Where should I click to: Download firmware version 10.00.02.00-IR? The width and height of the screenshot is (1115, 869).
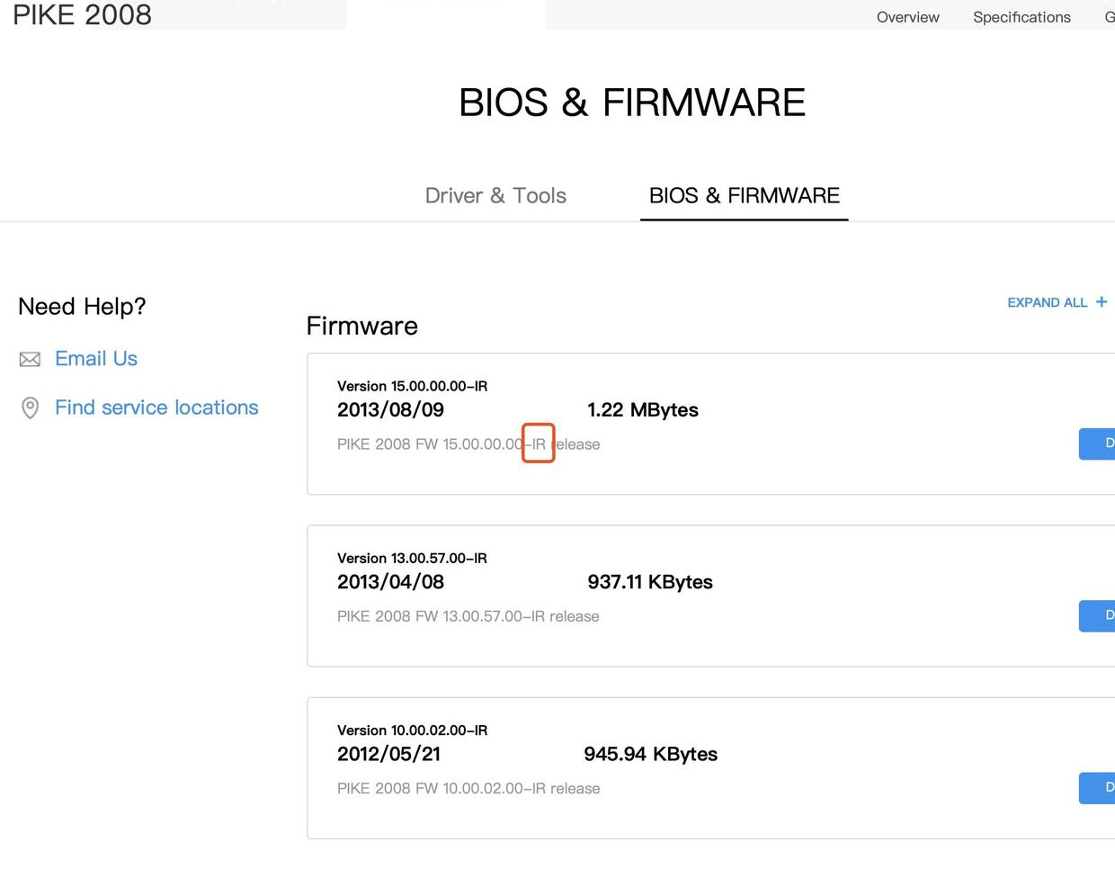pyautogui.click(x=1100, y=787)
